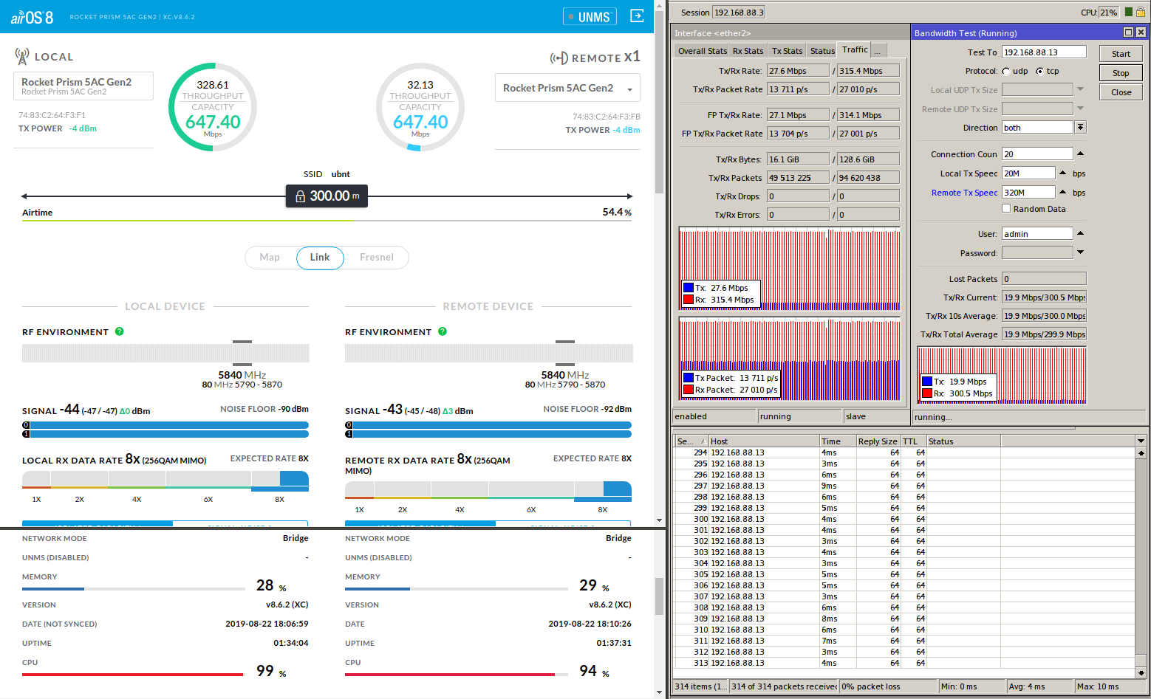Click the local antenna tower icon
The height and width of the screenshot is (699, 1151).
(22, 56)
